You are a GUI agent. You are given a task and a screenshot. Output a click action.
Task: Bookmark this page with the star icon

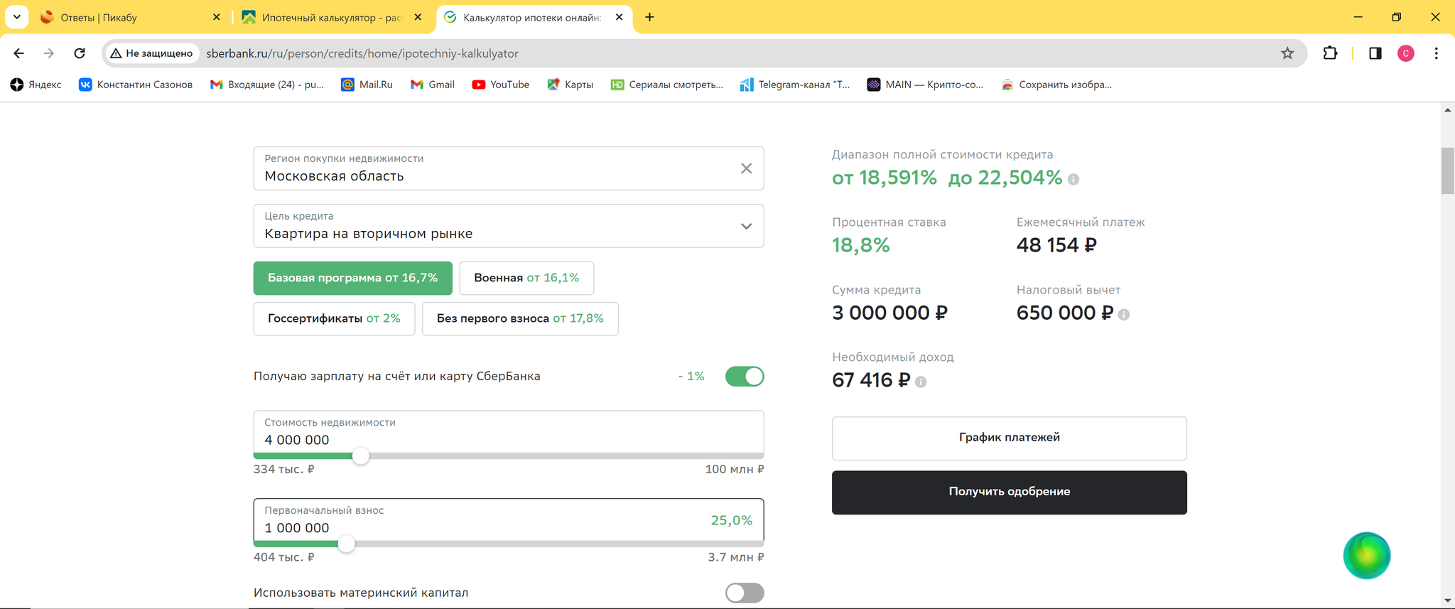tap(1287, 53)
